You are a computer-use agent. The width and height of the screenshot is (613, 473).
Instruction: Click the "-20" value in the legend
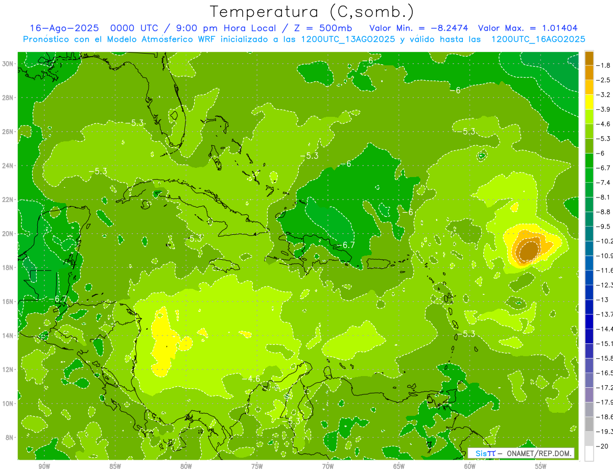pos(603,446)
